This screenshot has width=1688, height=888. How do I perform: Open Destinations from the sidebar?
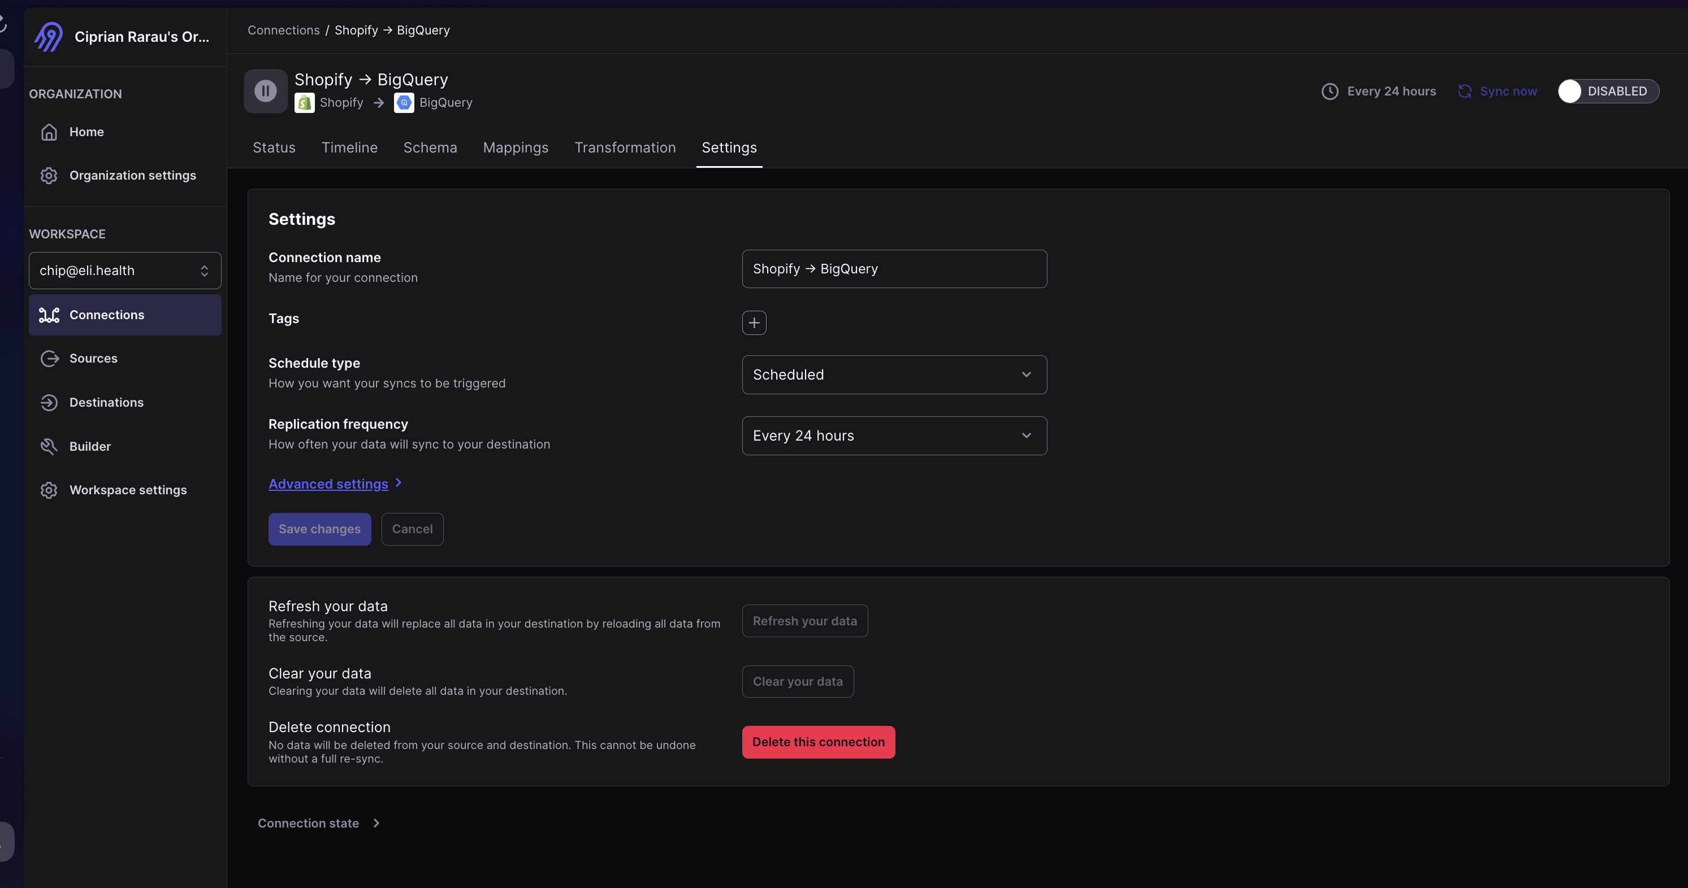106,402
